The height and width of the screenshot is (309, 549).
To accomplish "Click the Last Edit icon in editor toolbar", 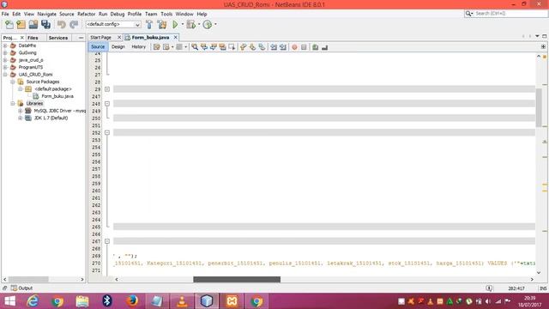I will 156,47.
